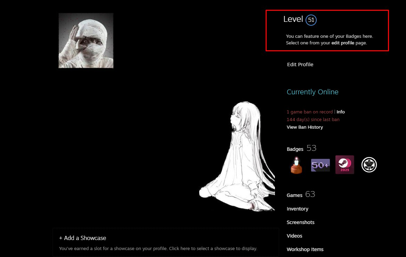406x257 pixels.
Task: Click the badge count number 53
Action: pyautogui.click(x=311, y=148)
